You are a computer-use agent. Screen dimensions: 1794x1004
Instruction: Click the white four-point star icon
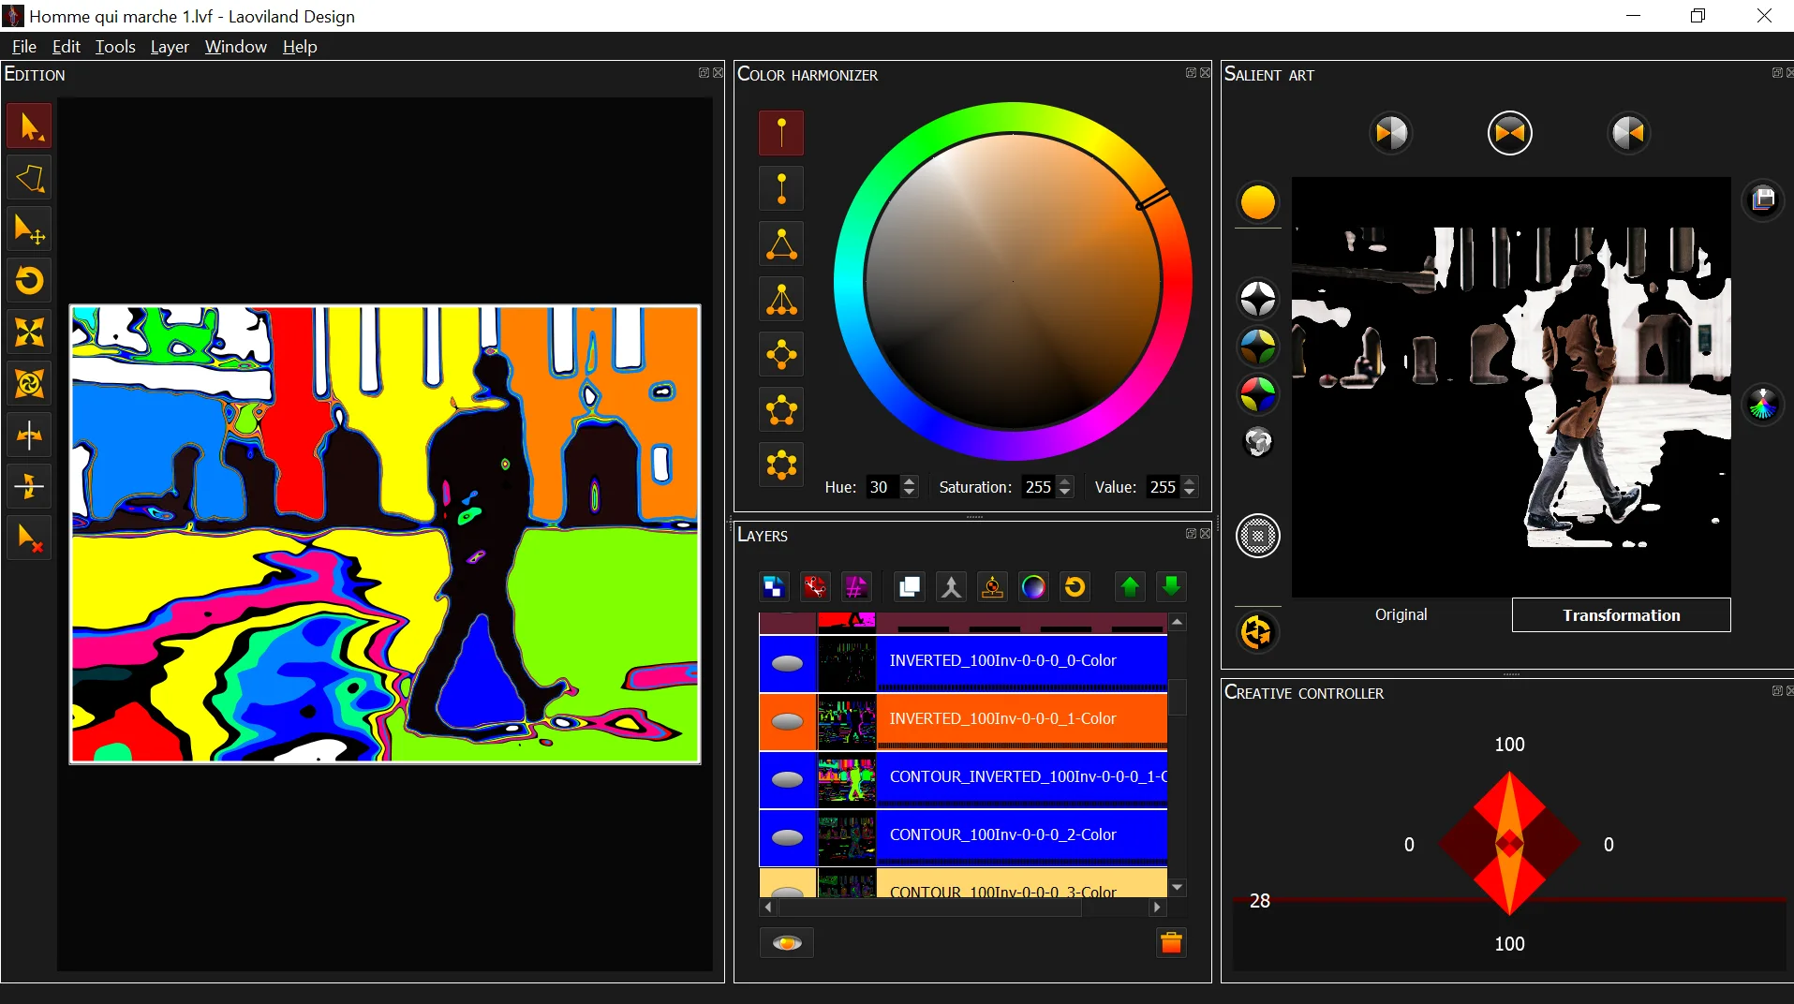point(1257,300)
